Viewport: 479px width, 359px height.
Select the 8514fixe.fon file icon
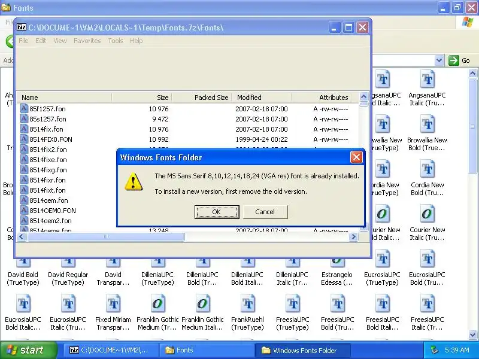click(25, 160)
